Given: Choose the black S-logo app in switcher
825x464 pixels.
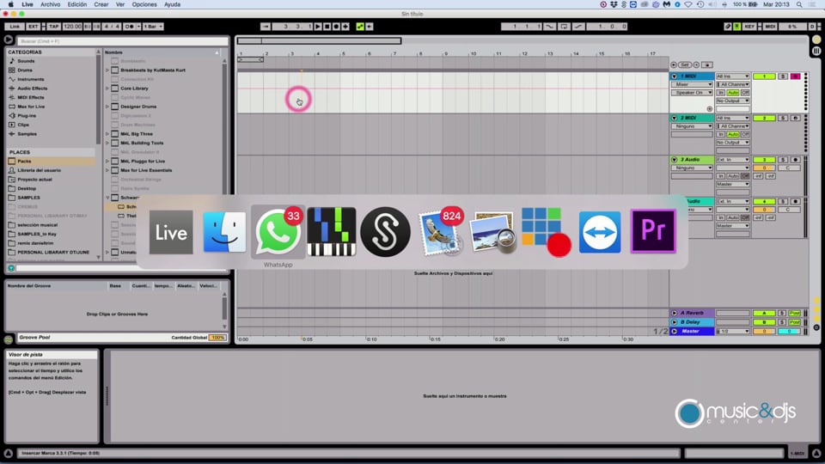Looking at the screenshot, I should pyautogui.click(x=385, y=232).
